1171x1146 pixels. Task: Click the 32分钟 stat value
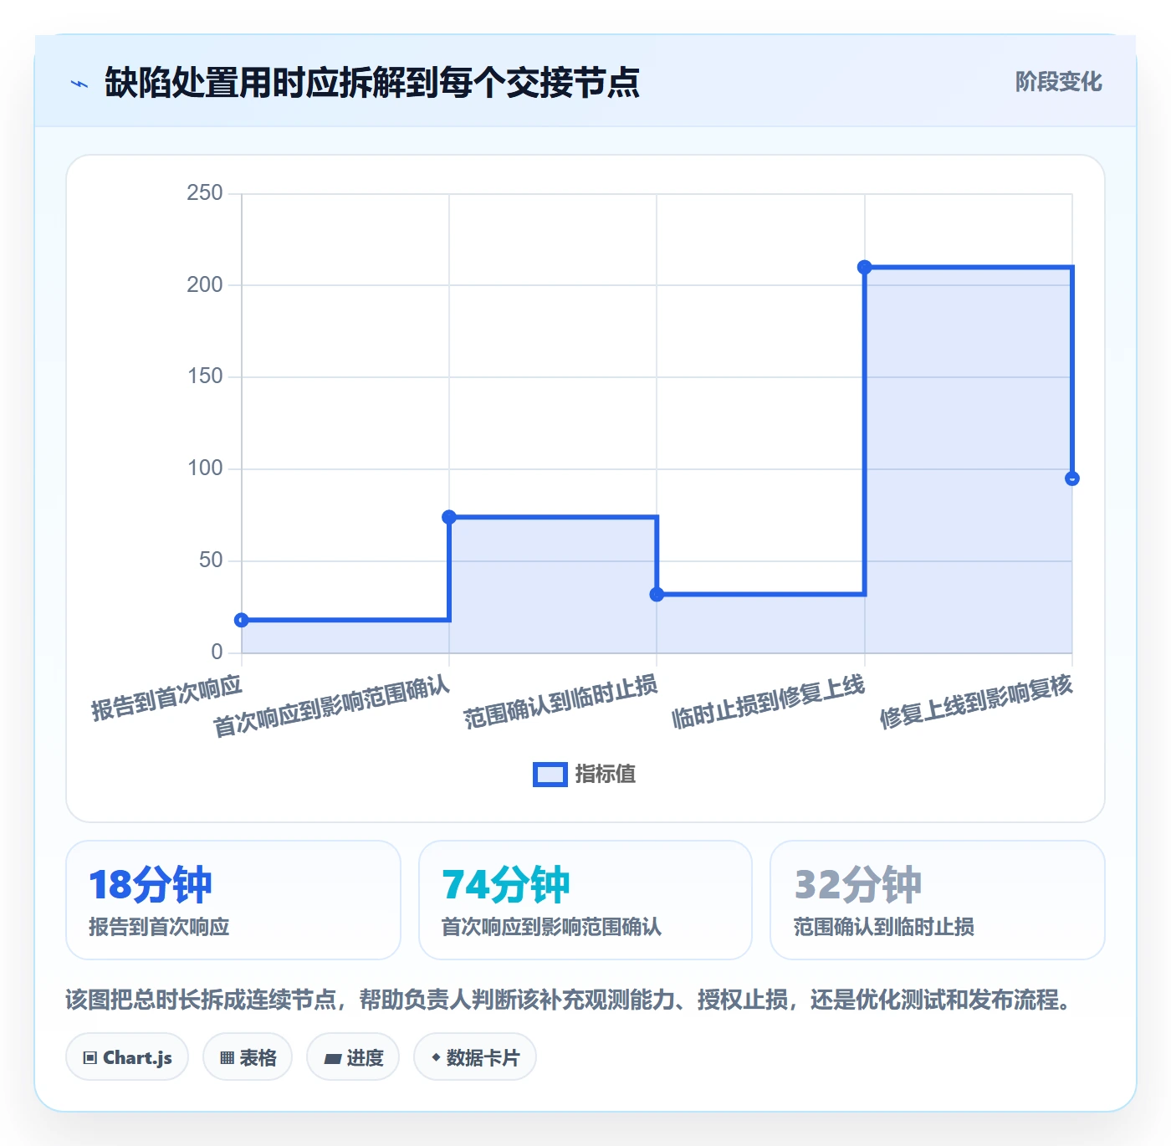coord(858,885)
